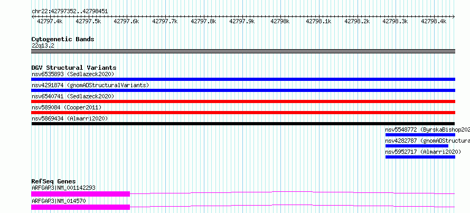Select the ARFGAP3|NM_001142293 label
470x213 pixels.
pos(63,188)
